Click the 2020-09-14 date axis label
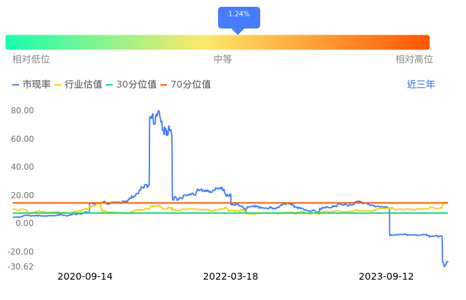This screenshot has height=300, width=466. pos(85,276)
